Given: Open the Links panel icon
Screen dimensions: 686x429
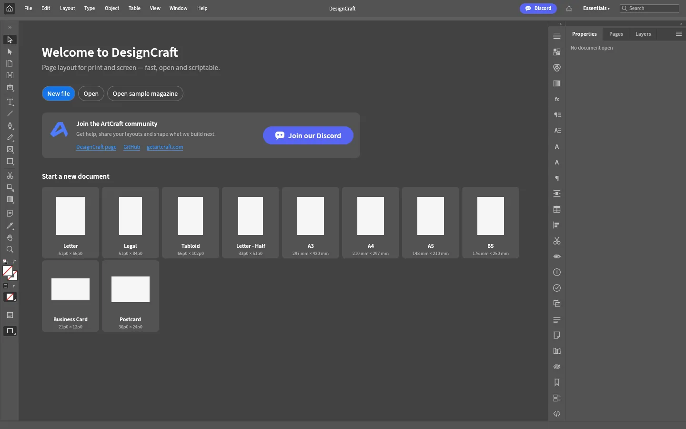Looking at the screenshot, I should (557, 367).
